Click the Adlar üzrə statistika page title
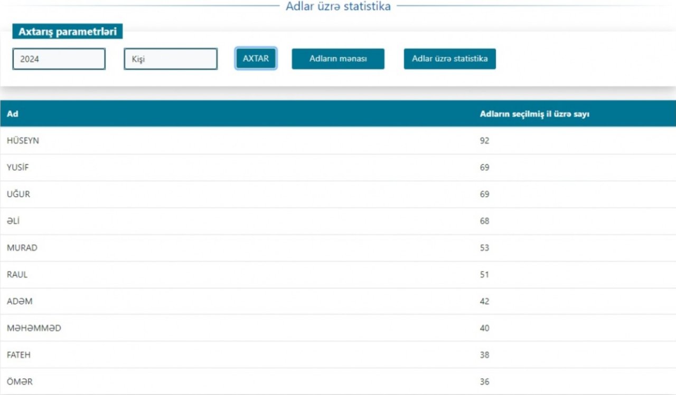Image resolution: width=676 pixels, height=395 pixels. click(338, 6)
